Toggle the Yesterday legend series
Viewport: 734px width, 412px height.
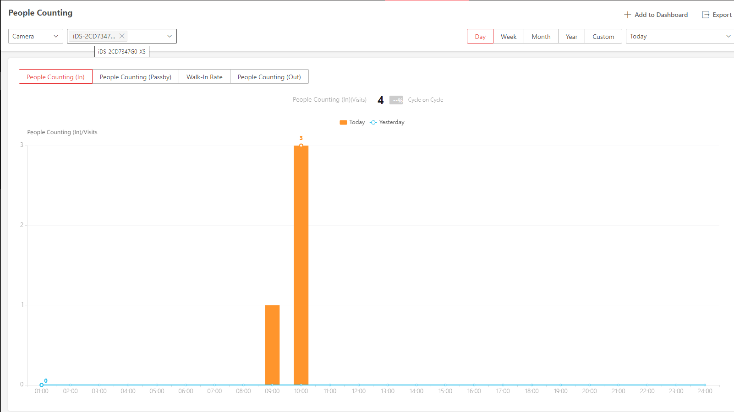387,122
